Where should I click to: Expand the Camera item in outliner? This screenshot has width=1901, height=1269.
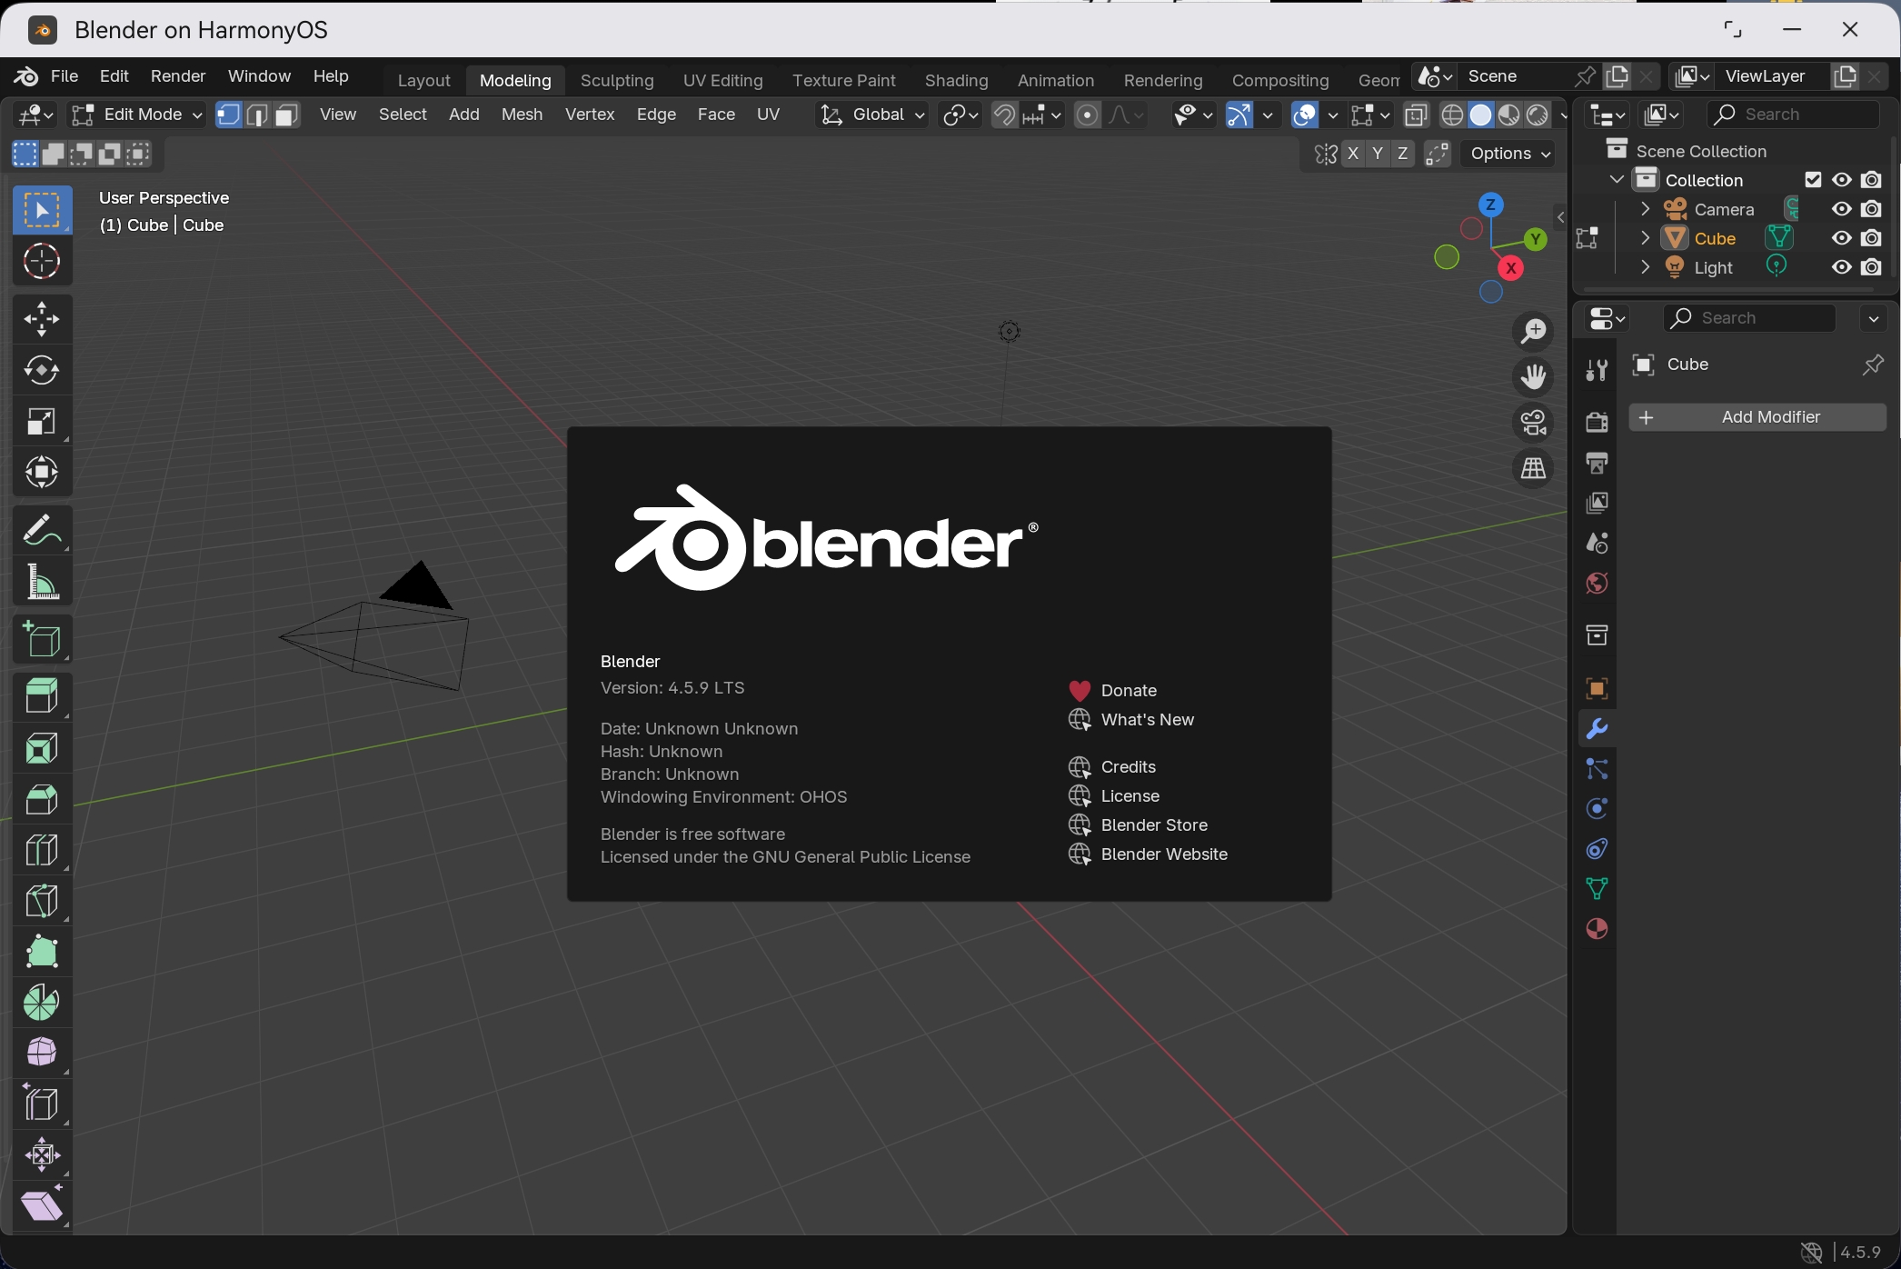click(x=1645, y=209)
